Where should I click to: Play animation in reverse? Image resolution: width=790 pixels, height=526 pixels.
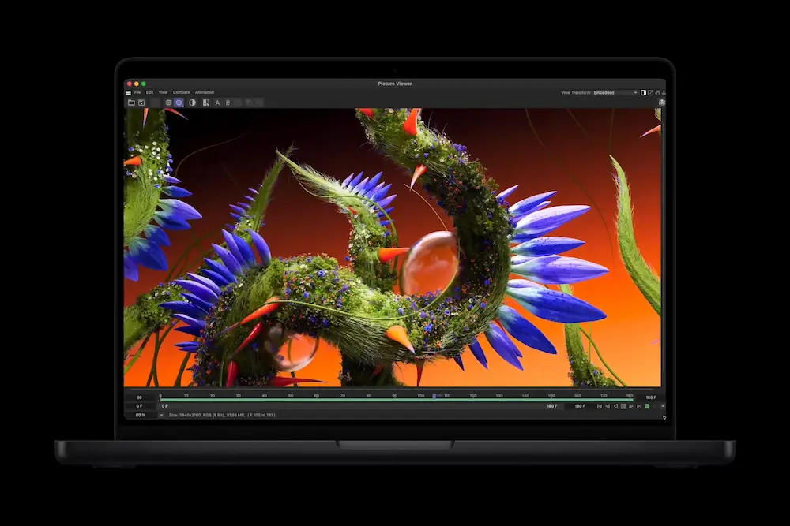point(615,406)
